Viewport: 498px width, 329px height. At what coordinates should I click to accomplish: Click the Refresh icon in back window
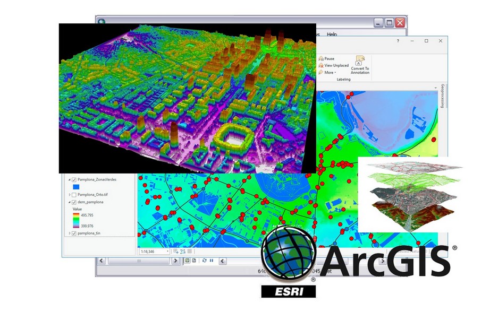point(205,261)
